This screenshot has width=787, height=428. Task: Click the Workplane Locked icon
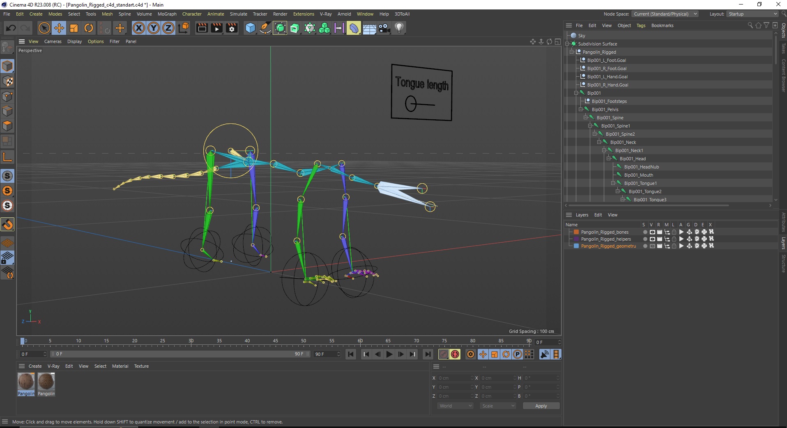click(x=7, y=258)
